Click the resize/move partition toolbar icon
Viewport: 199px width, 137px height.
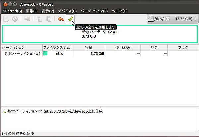click(27, 19)
